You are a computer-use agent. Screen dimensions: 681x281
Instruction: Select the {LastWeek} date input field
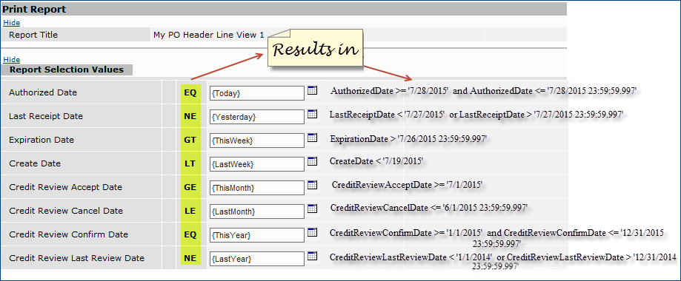click(257, 164)
